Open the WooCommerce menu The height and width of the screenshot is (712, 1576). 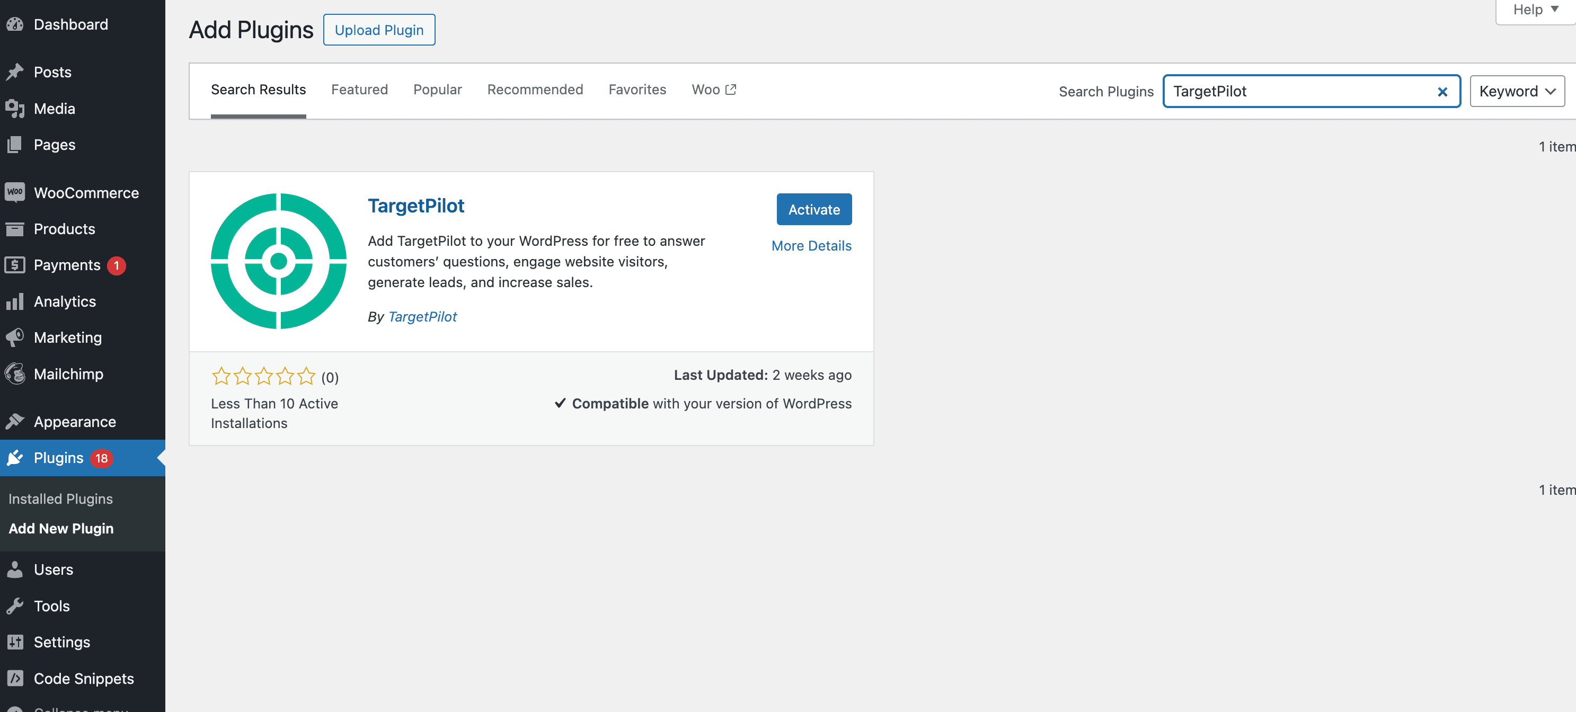(83, 193)
